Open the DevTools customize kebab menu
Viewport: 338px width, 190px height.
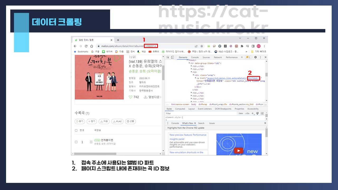[260, 57]
